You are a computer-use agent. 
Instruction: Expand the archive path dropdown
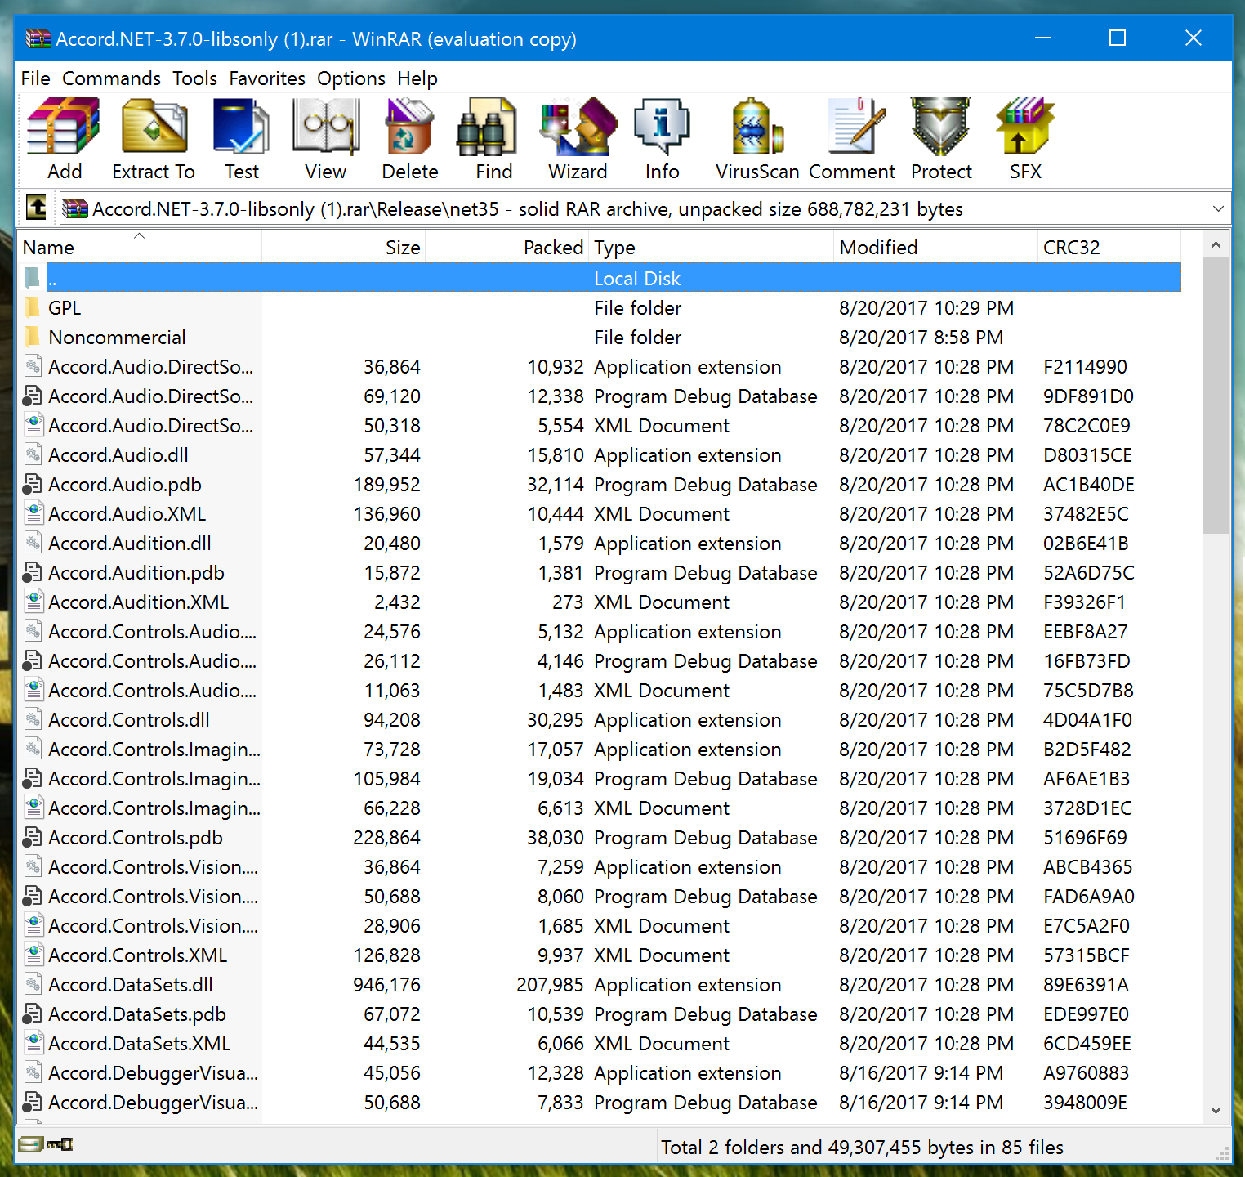1217,209
